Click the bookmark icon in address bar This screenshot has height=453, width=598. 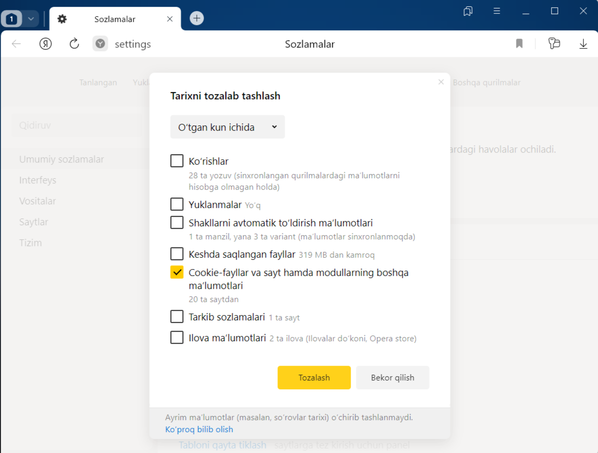(519, 44)
